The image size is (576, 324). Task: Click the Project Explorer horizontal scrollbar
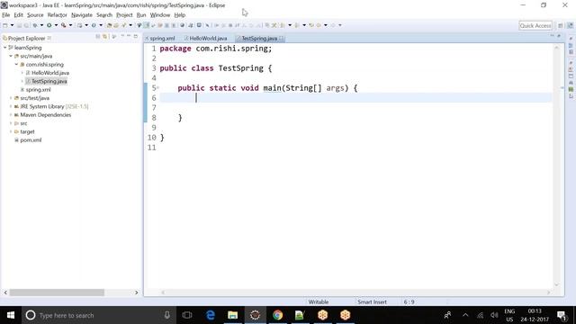click(x=57, y=292)
